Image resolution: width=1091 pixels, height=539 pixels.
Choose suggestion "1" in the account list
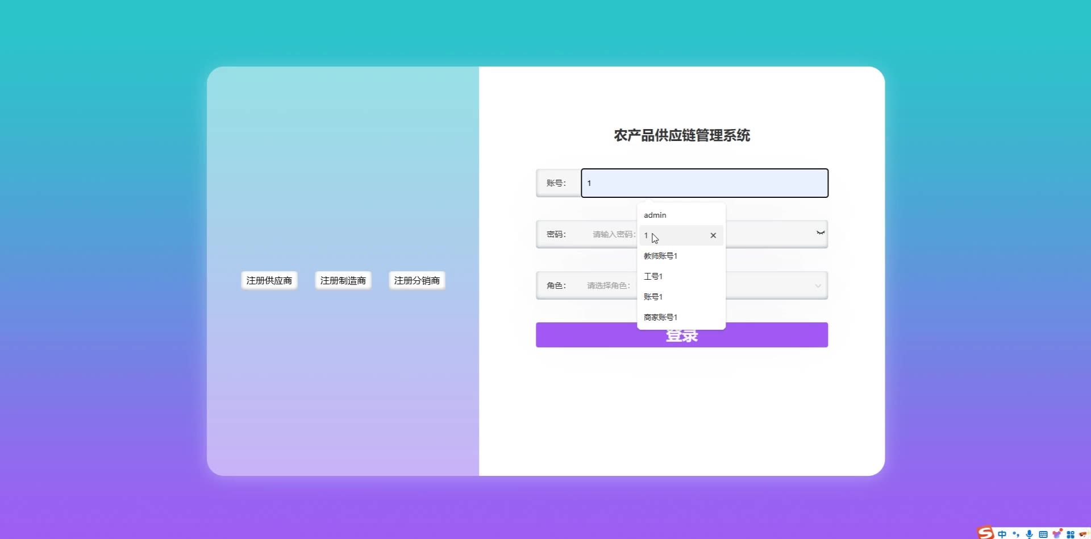pos(681,235)
